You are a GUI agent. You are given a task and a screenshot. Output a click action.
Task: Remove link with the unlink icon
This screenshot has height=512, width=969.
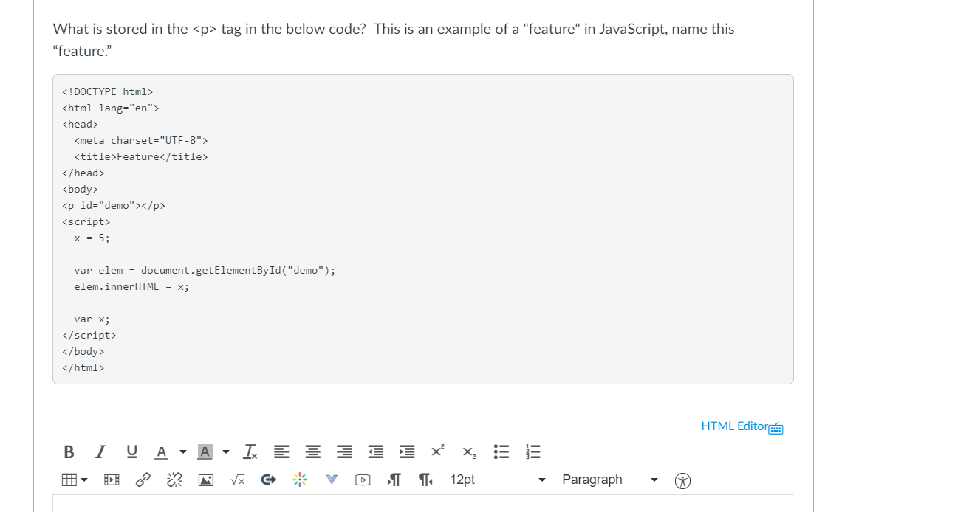tap(174, 480)
